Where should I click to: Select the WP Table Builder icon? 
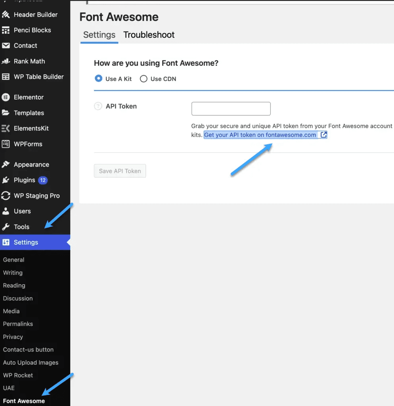coord(6,77)
